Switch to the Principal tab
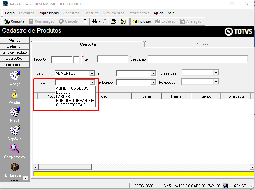Image resolution: width=255 pixels, height=190 pixels. pyautogui.click(x=202, y=44)
